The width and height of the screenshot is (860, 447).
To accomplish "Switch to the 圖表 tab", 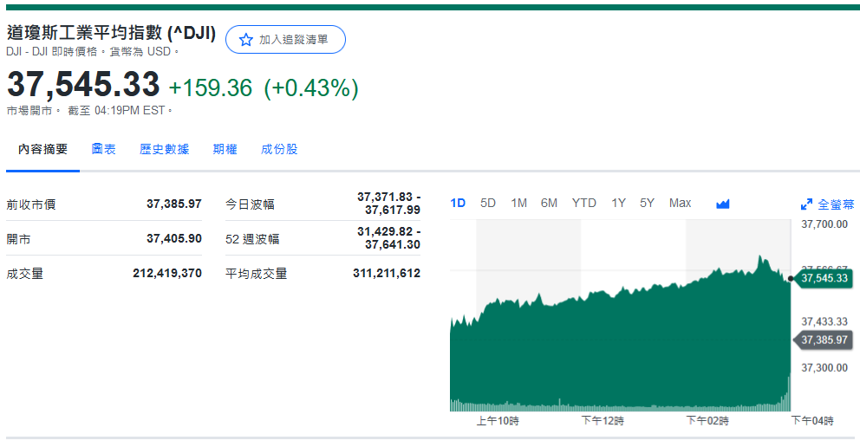I will tap(104, 149).
